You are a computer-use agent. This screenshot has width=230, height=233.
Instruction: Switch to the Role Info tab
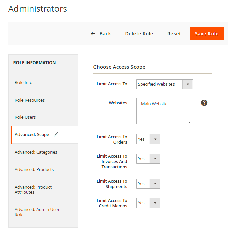tap(24, 83)
